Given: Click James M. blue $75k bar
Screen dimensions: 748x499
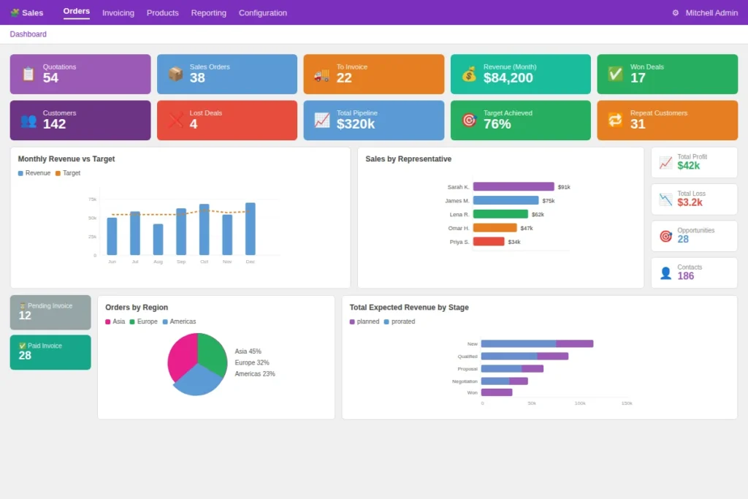Looking at the screenshot, I should click(x=505, y=200).
